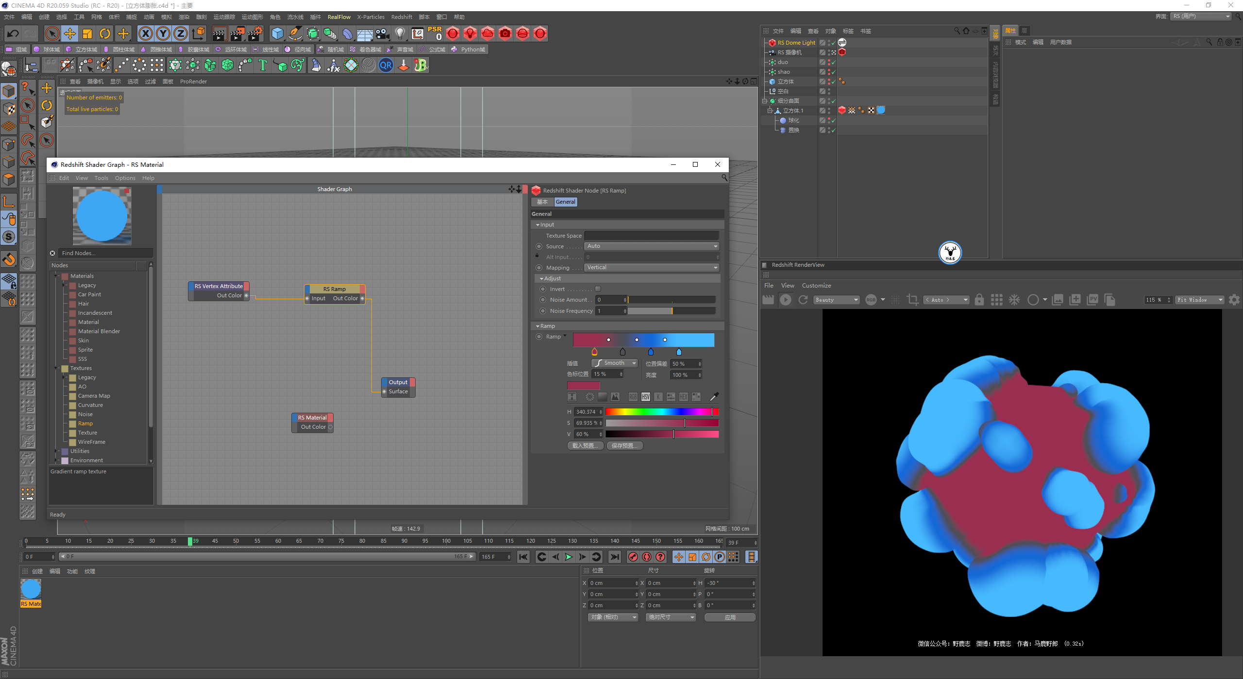Open the RealFlow menu
Viewport: 1243px width, 679px height.
click(x=339, y=17)
